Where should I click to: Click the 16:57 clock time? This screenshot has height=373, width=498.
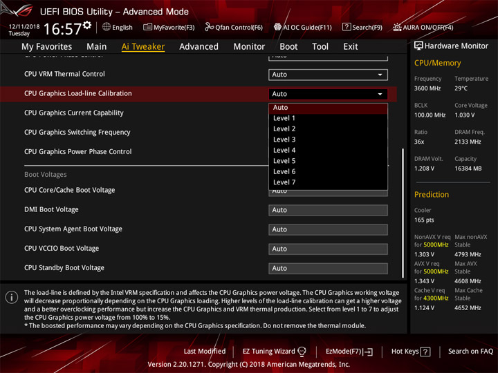point(62,29)
